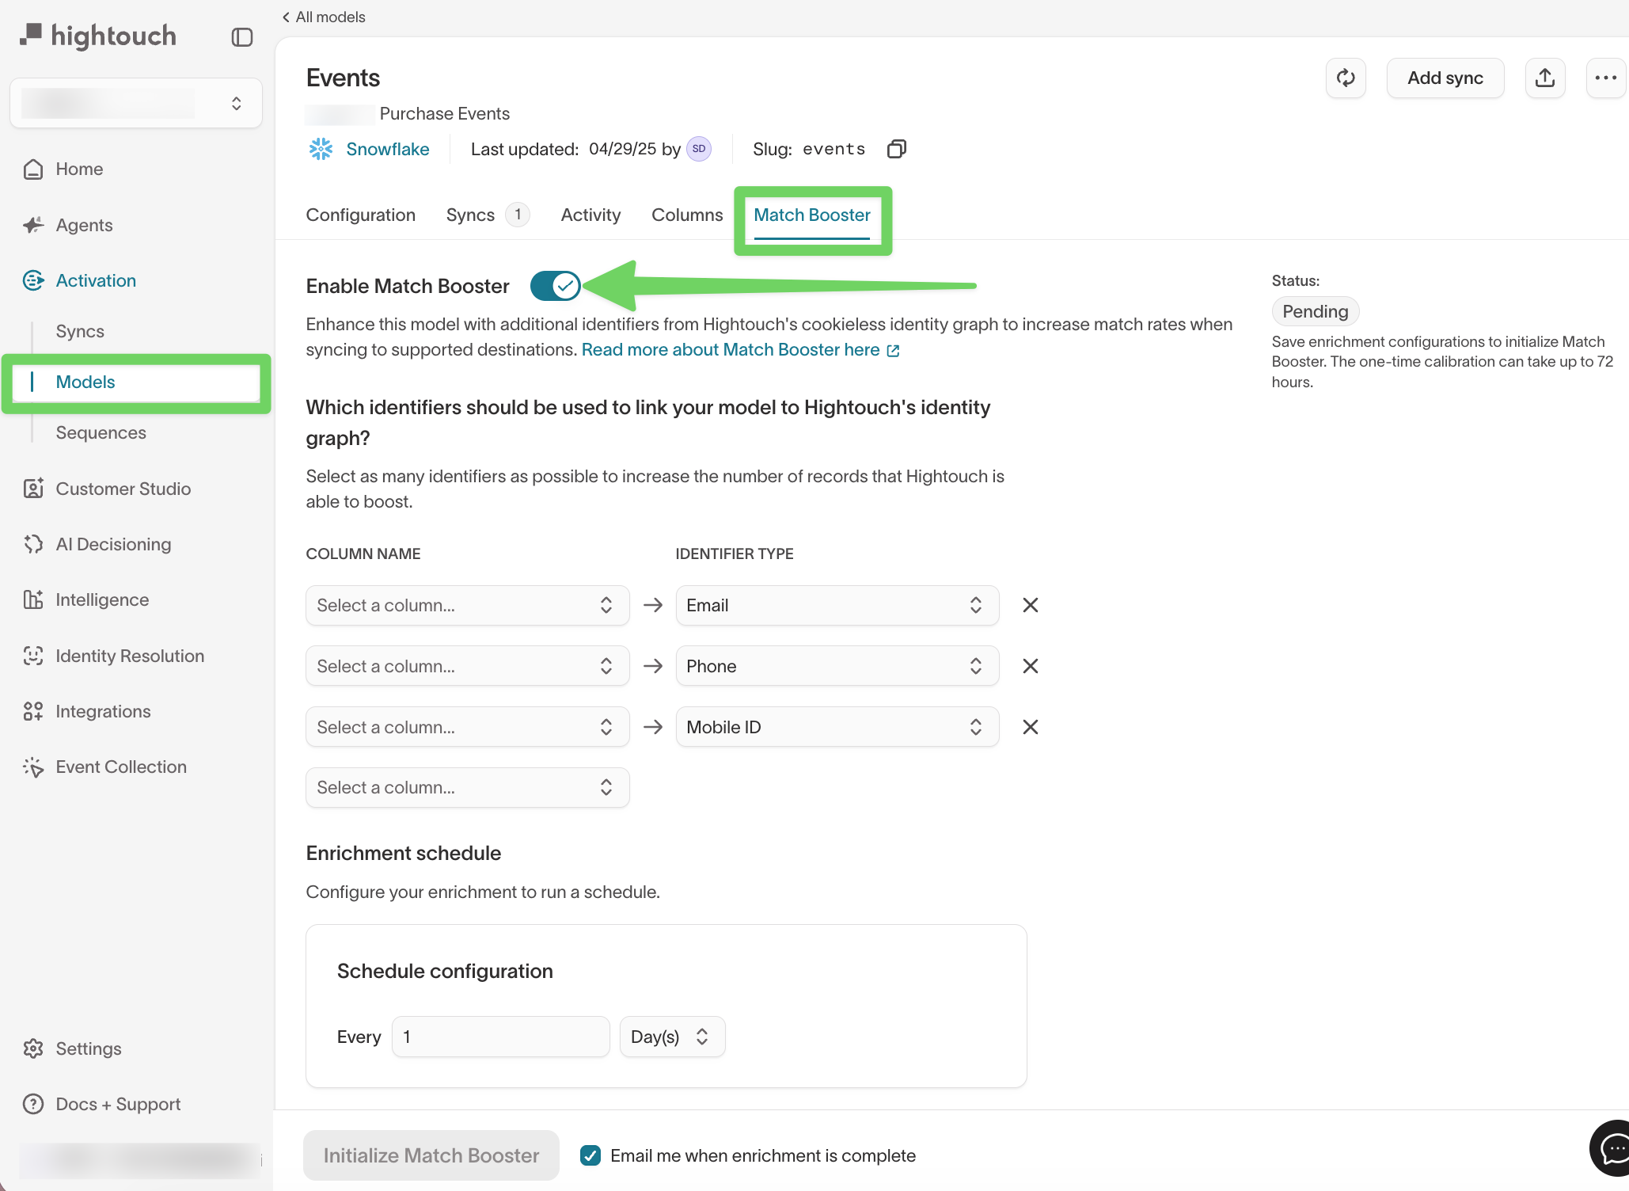Viewport: 1629px width, 1191px height.
Task: Click the Add sync button
Action: (1445, 78)
